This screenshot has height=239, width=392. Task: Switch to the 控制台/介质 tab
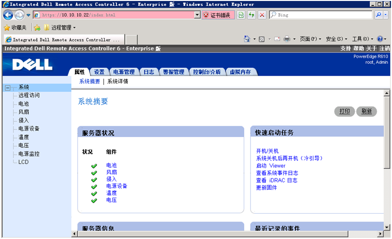pos(207,72)
